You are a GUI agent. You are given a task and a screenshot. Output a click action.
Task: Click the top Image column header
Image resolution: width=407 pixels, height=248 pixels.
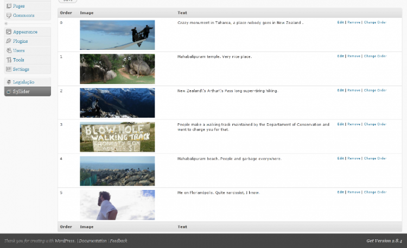87,12
